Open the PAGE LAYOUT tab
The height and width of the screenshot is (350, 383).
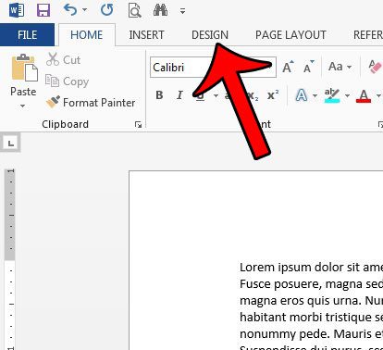(290, 35)
